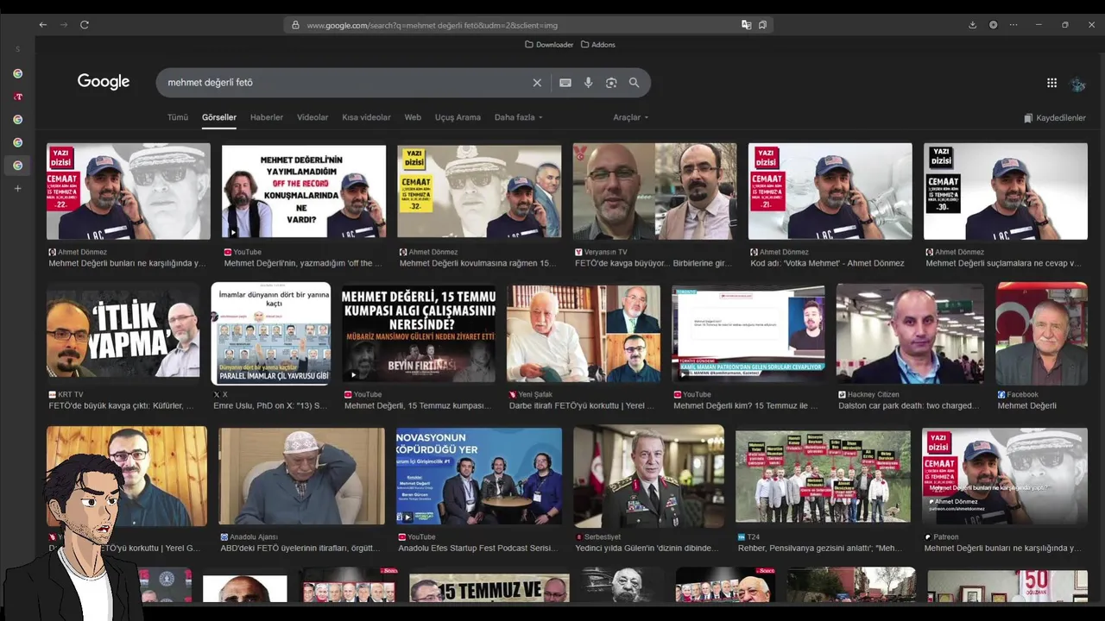1105x621 pixels.
Task: Open 'Dalston car park death' result link
Action: click(x=908, y=405)
